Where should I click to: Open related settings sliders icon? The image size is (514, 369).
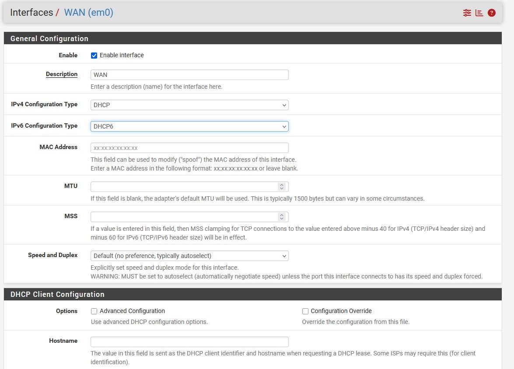[x=467, y=13]
